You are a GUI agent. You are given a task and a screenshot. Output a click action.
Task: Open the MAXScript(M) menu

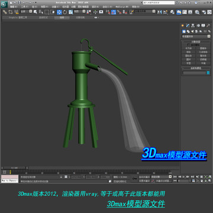click(x=122, y=7)
